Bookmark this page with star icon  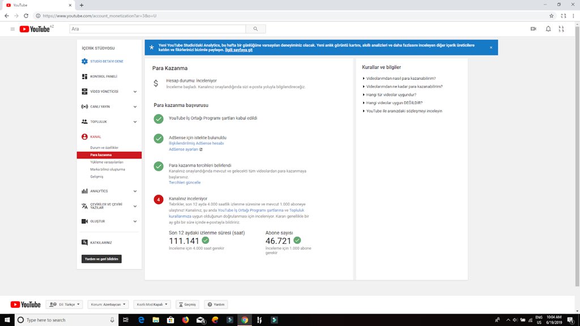[x=551, y=16]
